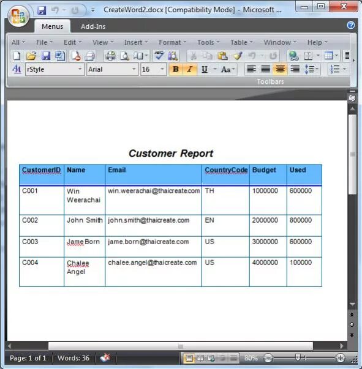Click Next Page double arrow button
362x369 pixels.
(352, 335)
